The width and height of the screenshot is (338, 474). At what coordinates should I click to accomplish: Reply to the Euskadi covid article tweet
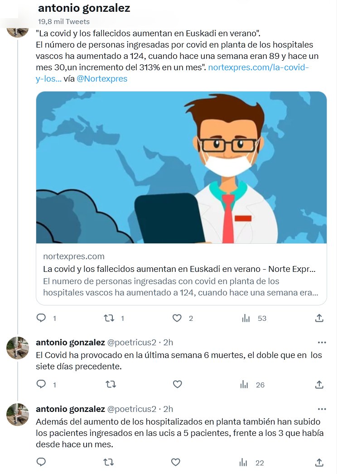[x=41, y=318]
